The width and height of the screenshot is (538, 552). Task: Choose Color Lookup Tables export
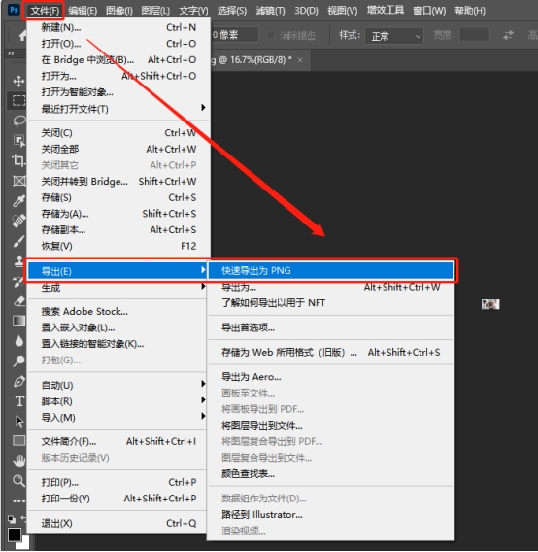tap(331, 473)
